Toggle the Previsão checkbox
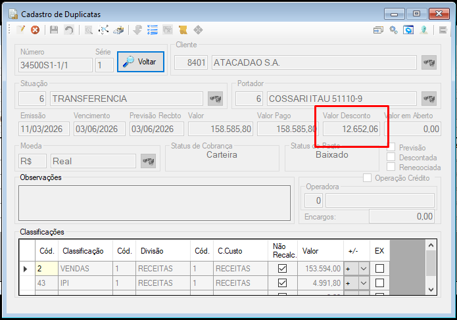The height and width of the screenshot is (320, 457). [x=391, y=147]
